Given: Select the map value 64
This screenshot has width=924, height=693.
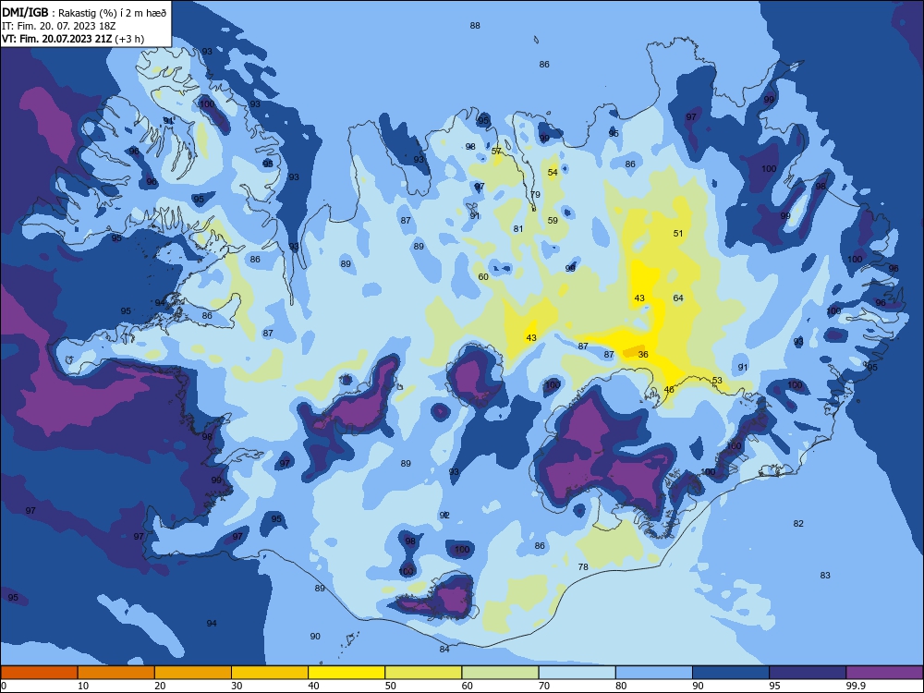Looking at the screenshot, I should (678, 298).
